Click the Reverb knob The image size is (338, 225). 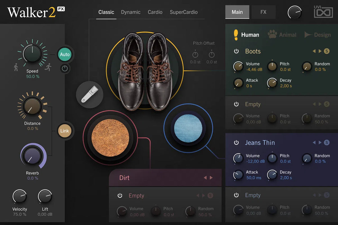click(32, 156)
